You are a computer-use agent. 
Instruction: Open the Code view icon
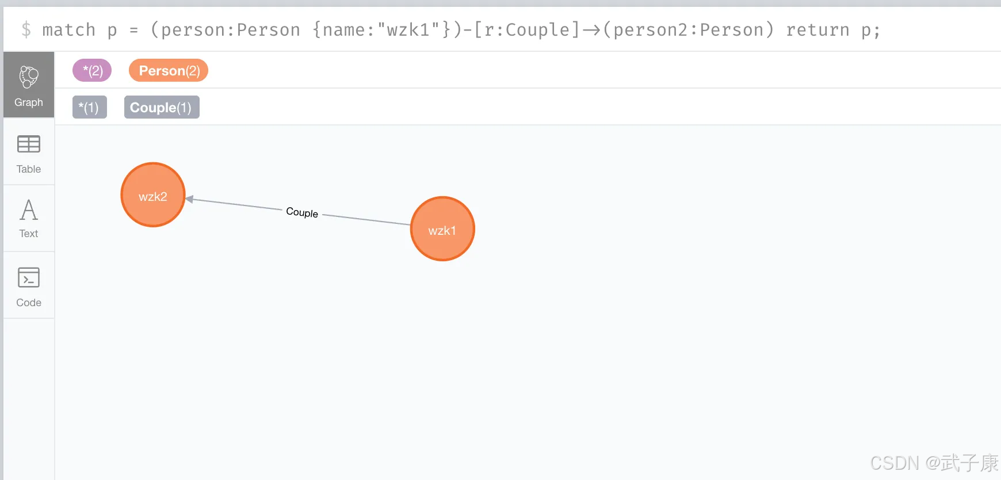[28, 285]
